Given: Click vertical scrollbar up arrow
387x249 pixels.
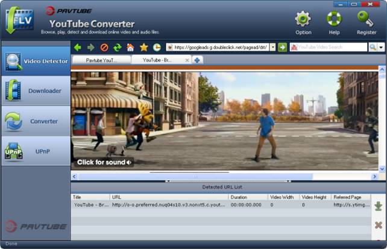Looking at the screenshot, I should 382,69.
